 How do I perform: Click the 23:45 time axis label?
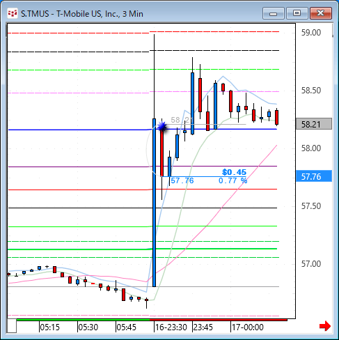pyautogui.click(x=203, y=327)
